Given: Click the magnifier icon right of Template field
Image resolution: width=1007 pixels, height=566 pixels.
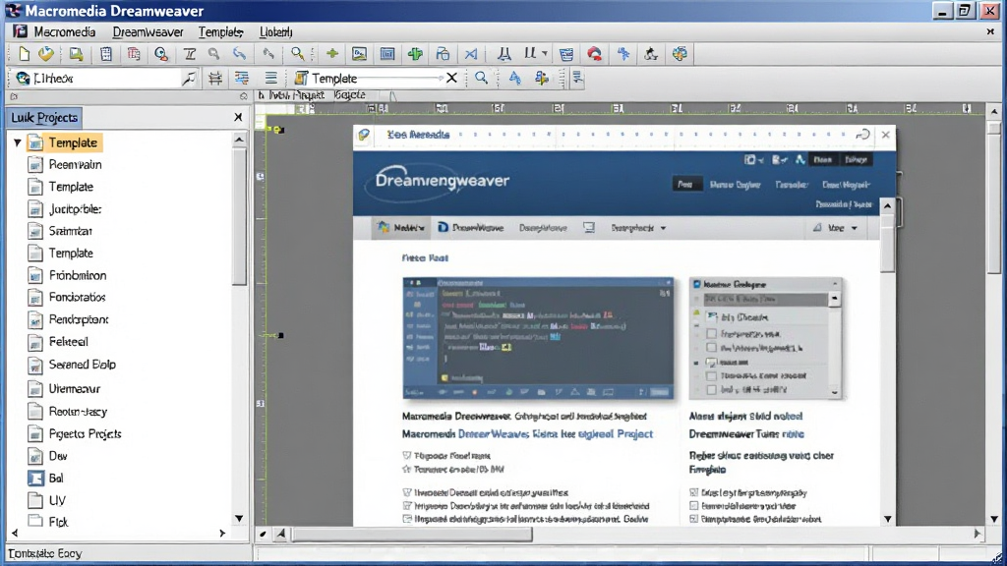Looking at the screenshot, I should (481, 79).
